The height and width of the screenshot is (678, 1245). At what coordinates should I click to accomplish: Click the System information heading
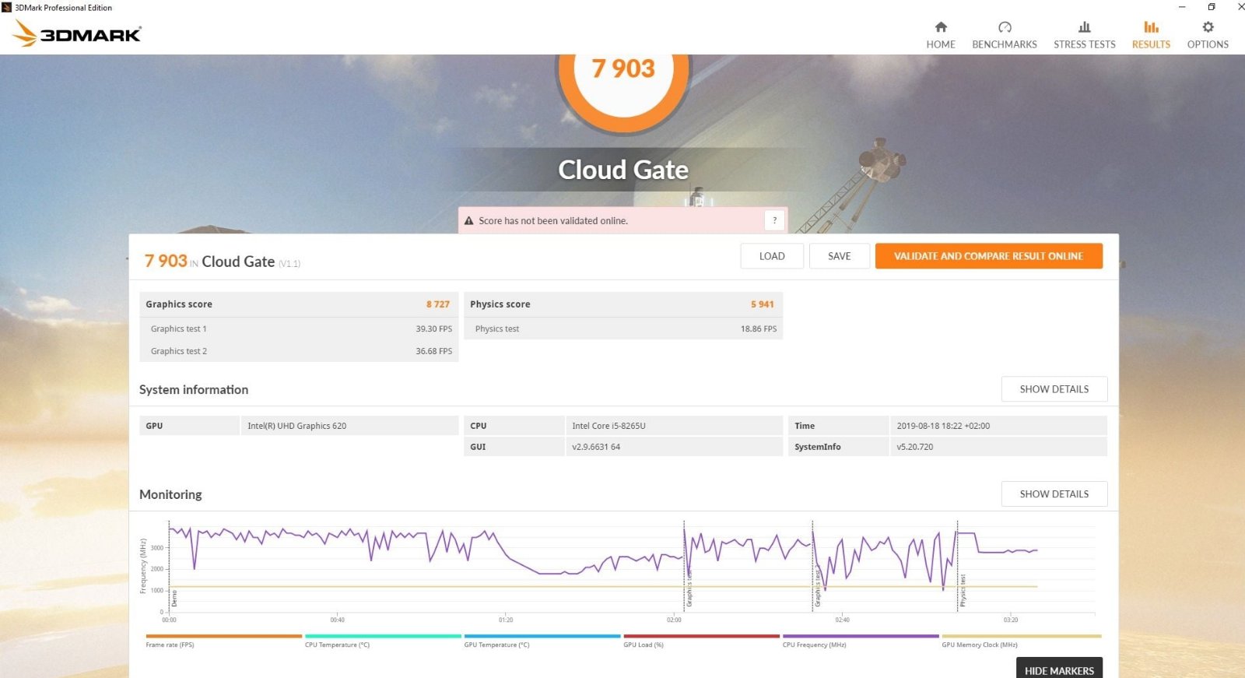[x=194, y=389]
